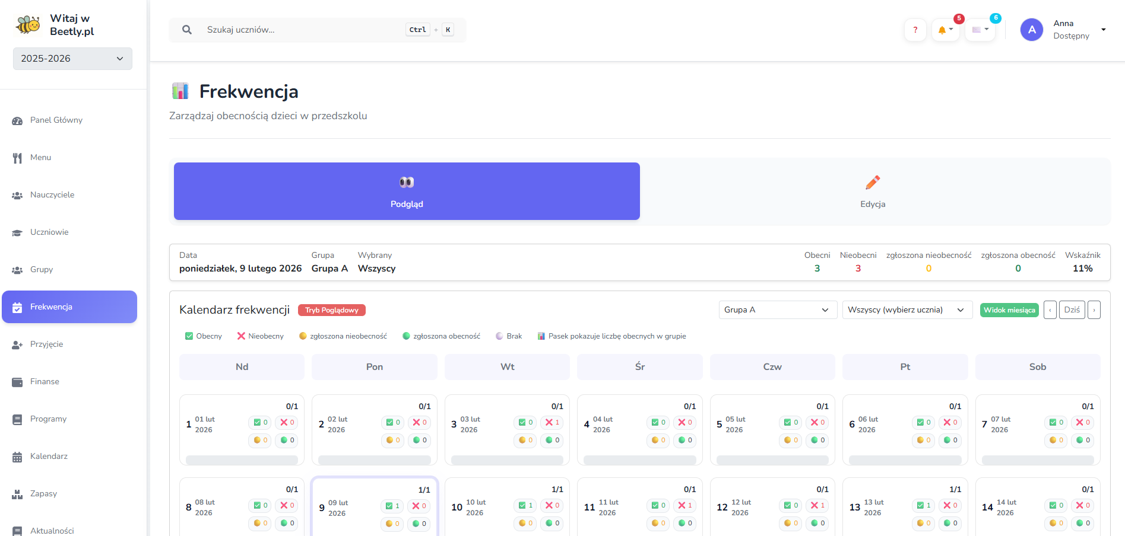Click absent count badge on 03 lut
Screen dimensions: 1125x536
point(552,422)
